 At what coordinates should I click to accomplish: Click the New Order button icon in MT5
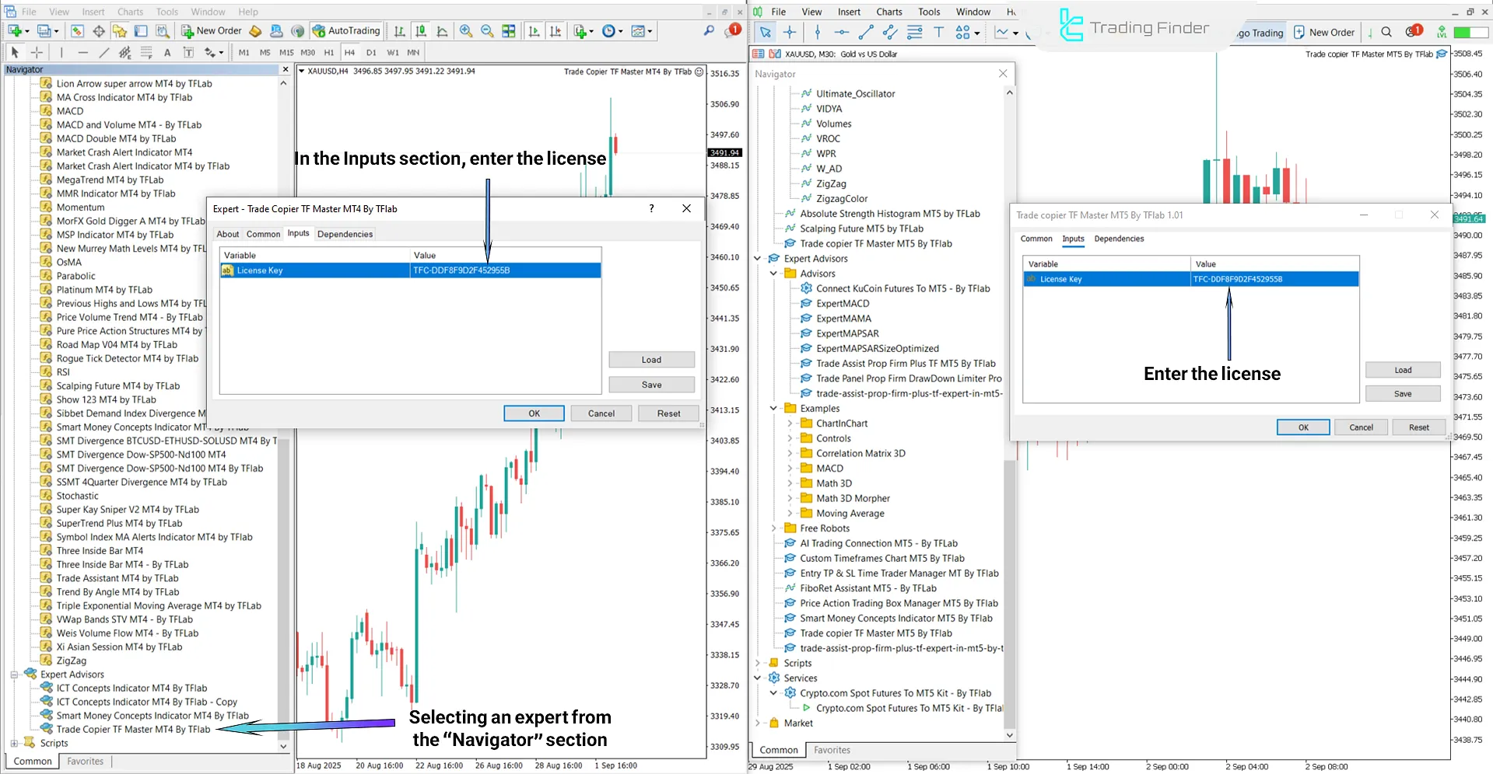click(x=1298, y=32)
